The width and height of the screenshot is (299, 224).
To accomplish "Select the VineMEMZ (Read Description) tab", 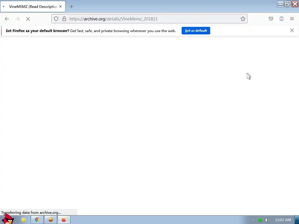I will tap(33, 6).
